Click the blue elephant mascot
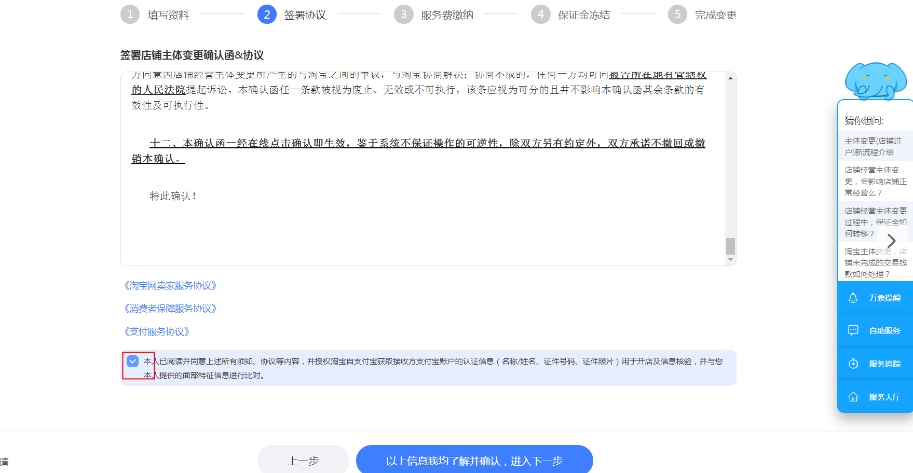 pos(875,80)
